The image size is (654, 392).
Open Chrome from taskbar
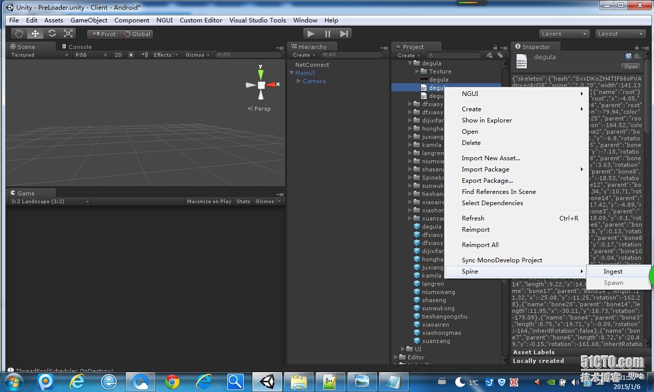point(172,382)
